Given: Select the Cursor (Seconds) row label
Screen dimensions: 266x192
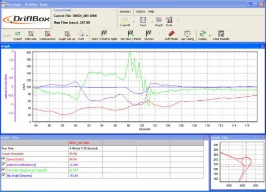Looking at the screenshot, I should tap(13, 154).
